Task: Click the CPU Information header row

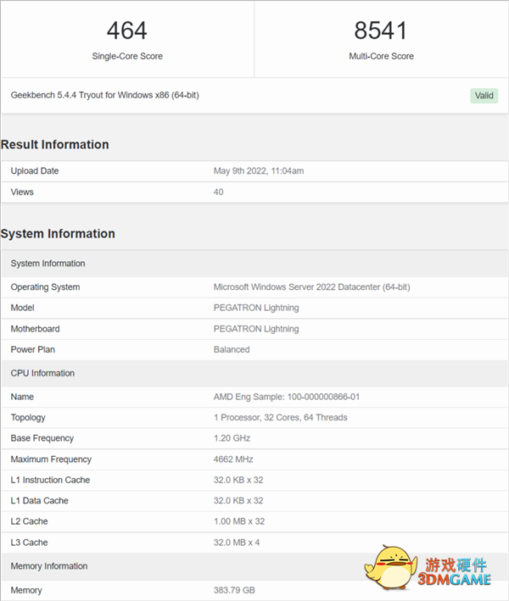Action: click(x=255, y=373)
